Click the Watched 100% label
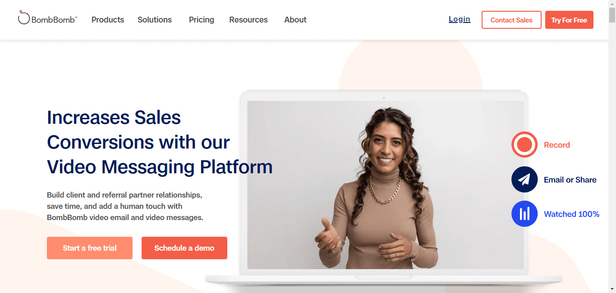This screenshot has width=616, height=293. [x=572, y=214]
